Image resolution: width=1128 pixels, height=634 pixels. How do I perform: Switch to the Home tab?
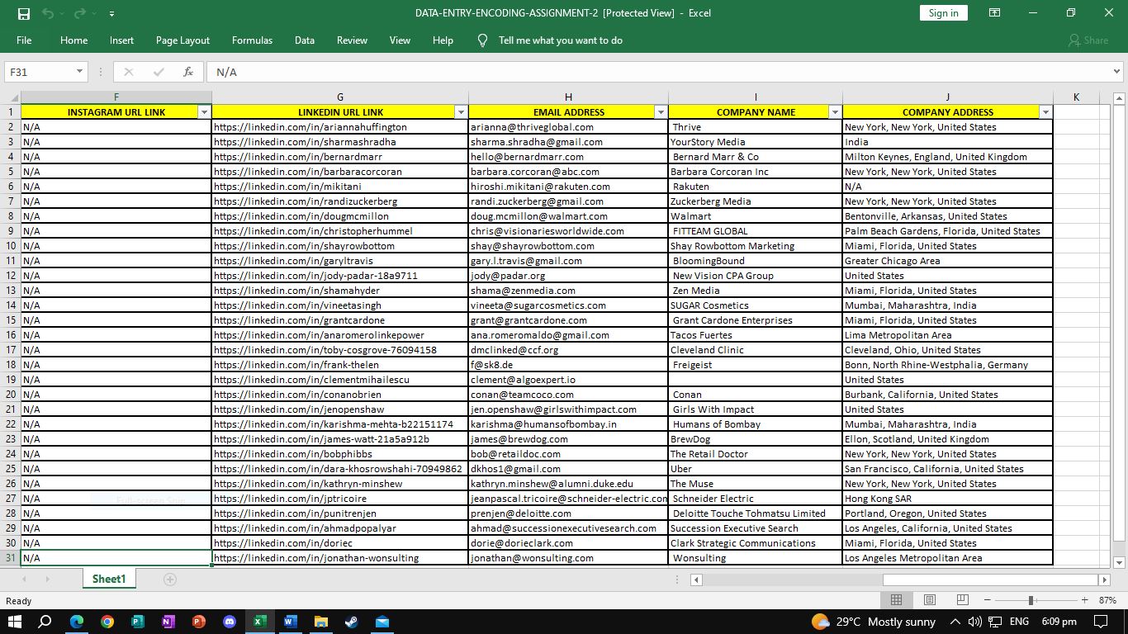[73, 40]
